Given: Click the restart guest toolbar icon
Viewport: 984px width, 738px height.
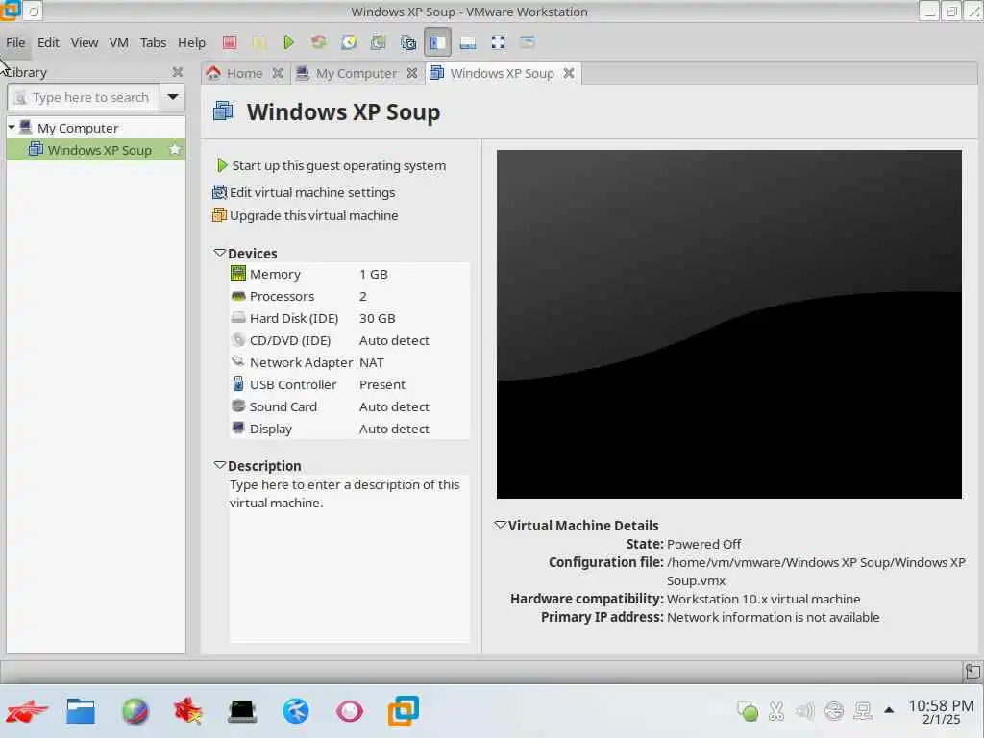Looking at the screenshot, I should (x=319, y=42).
